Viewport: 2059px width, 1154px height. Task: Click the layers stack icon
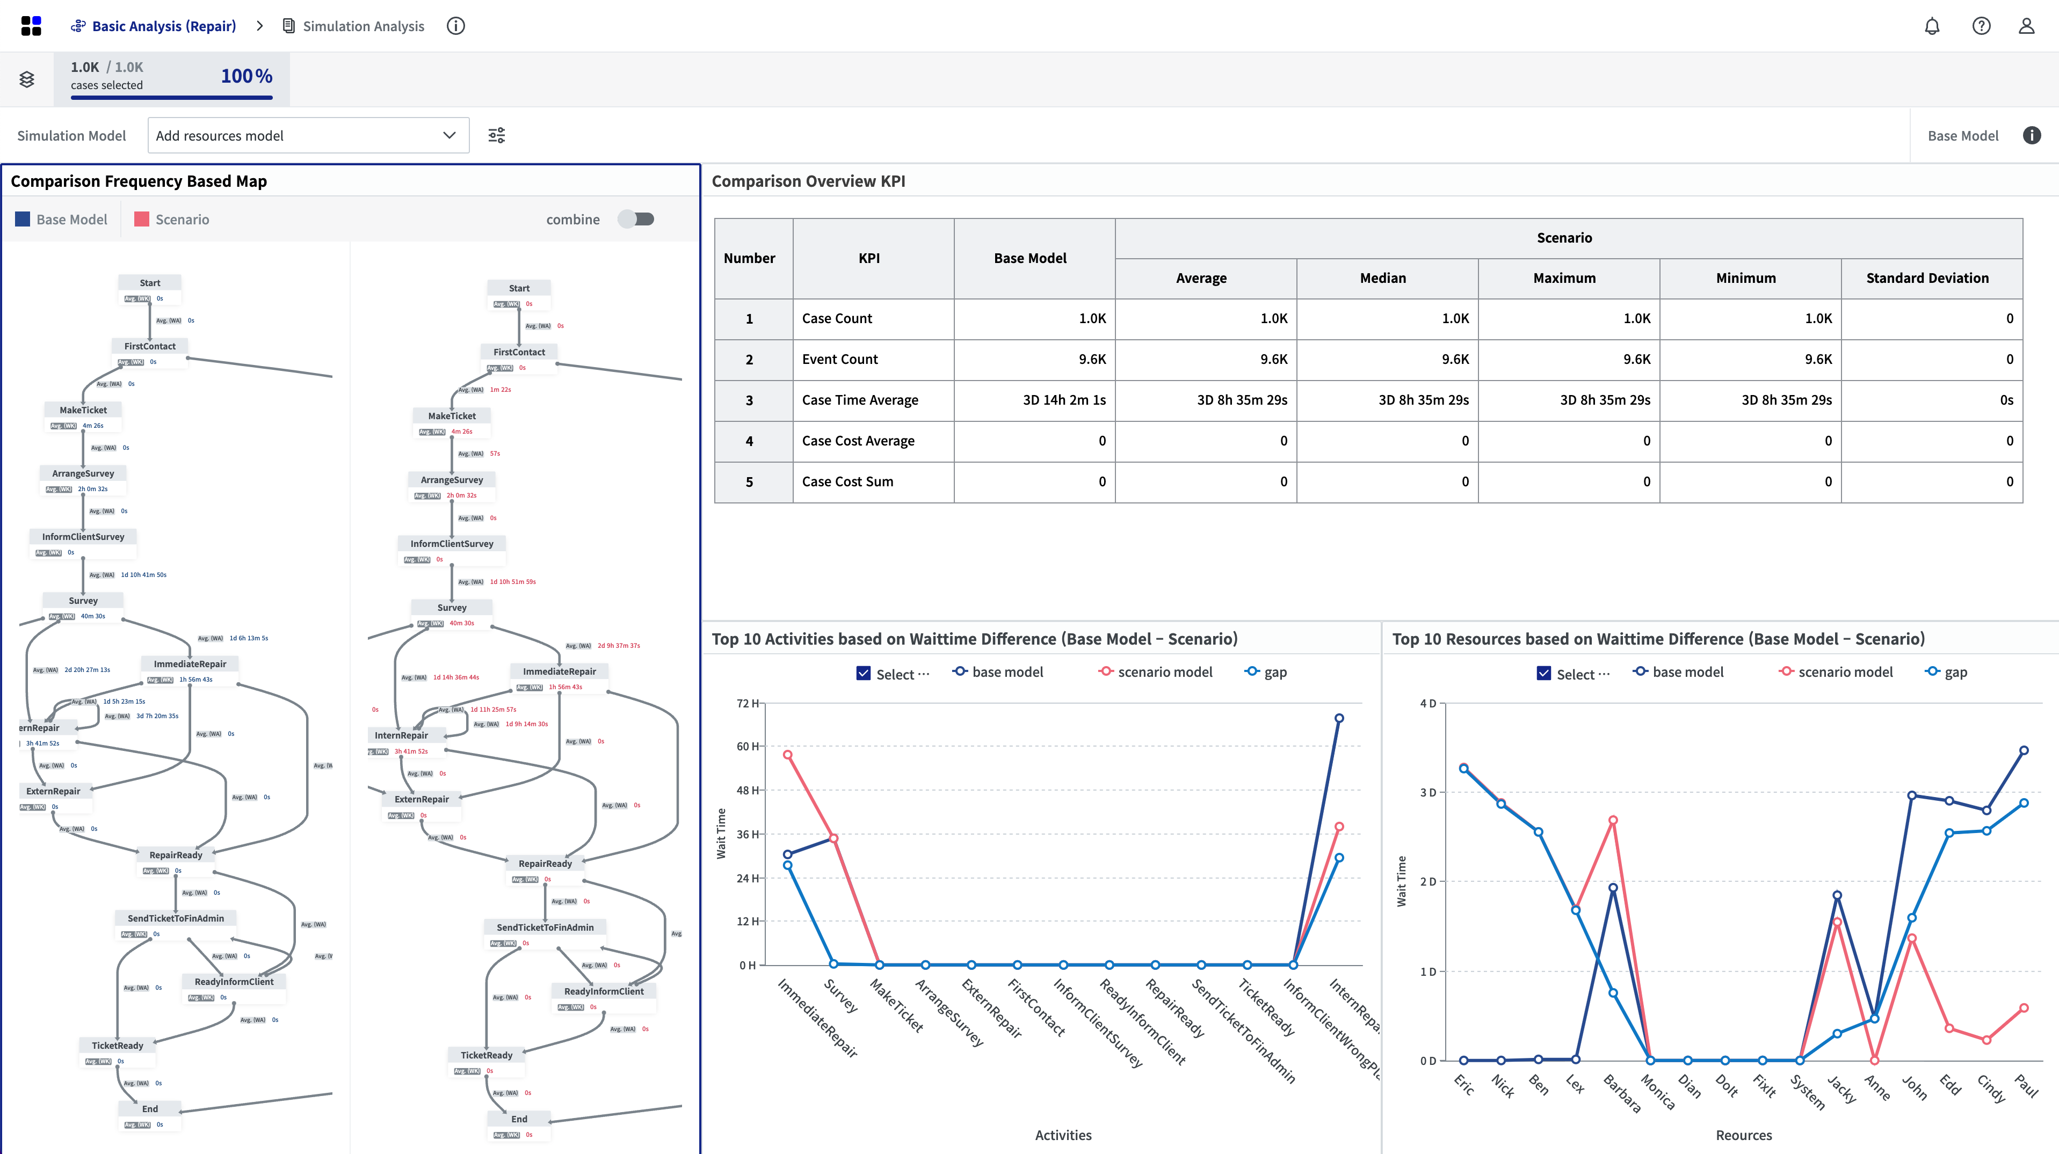27,79
